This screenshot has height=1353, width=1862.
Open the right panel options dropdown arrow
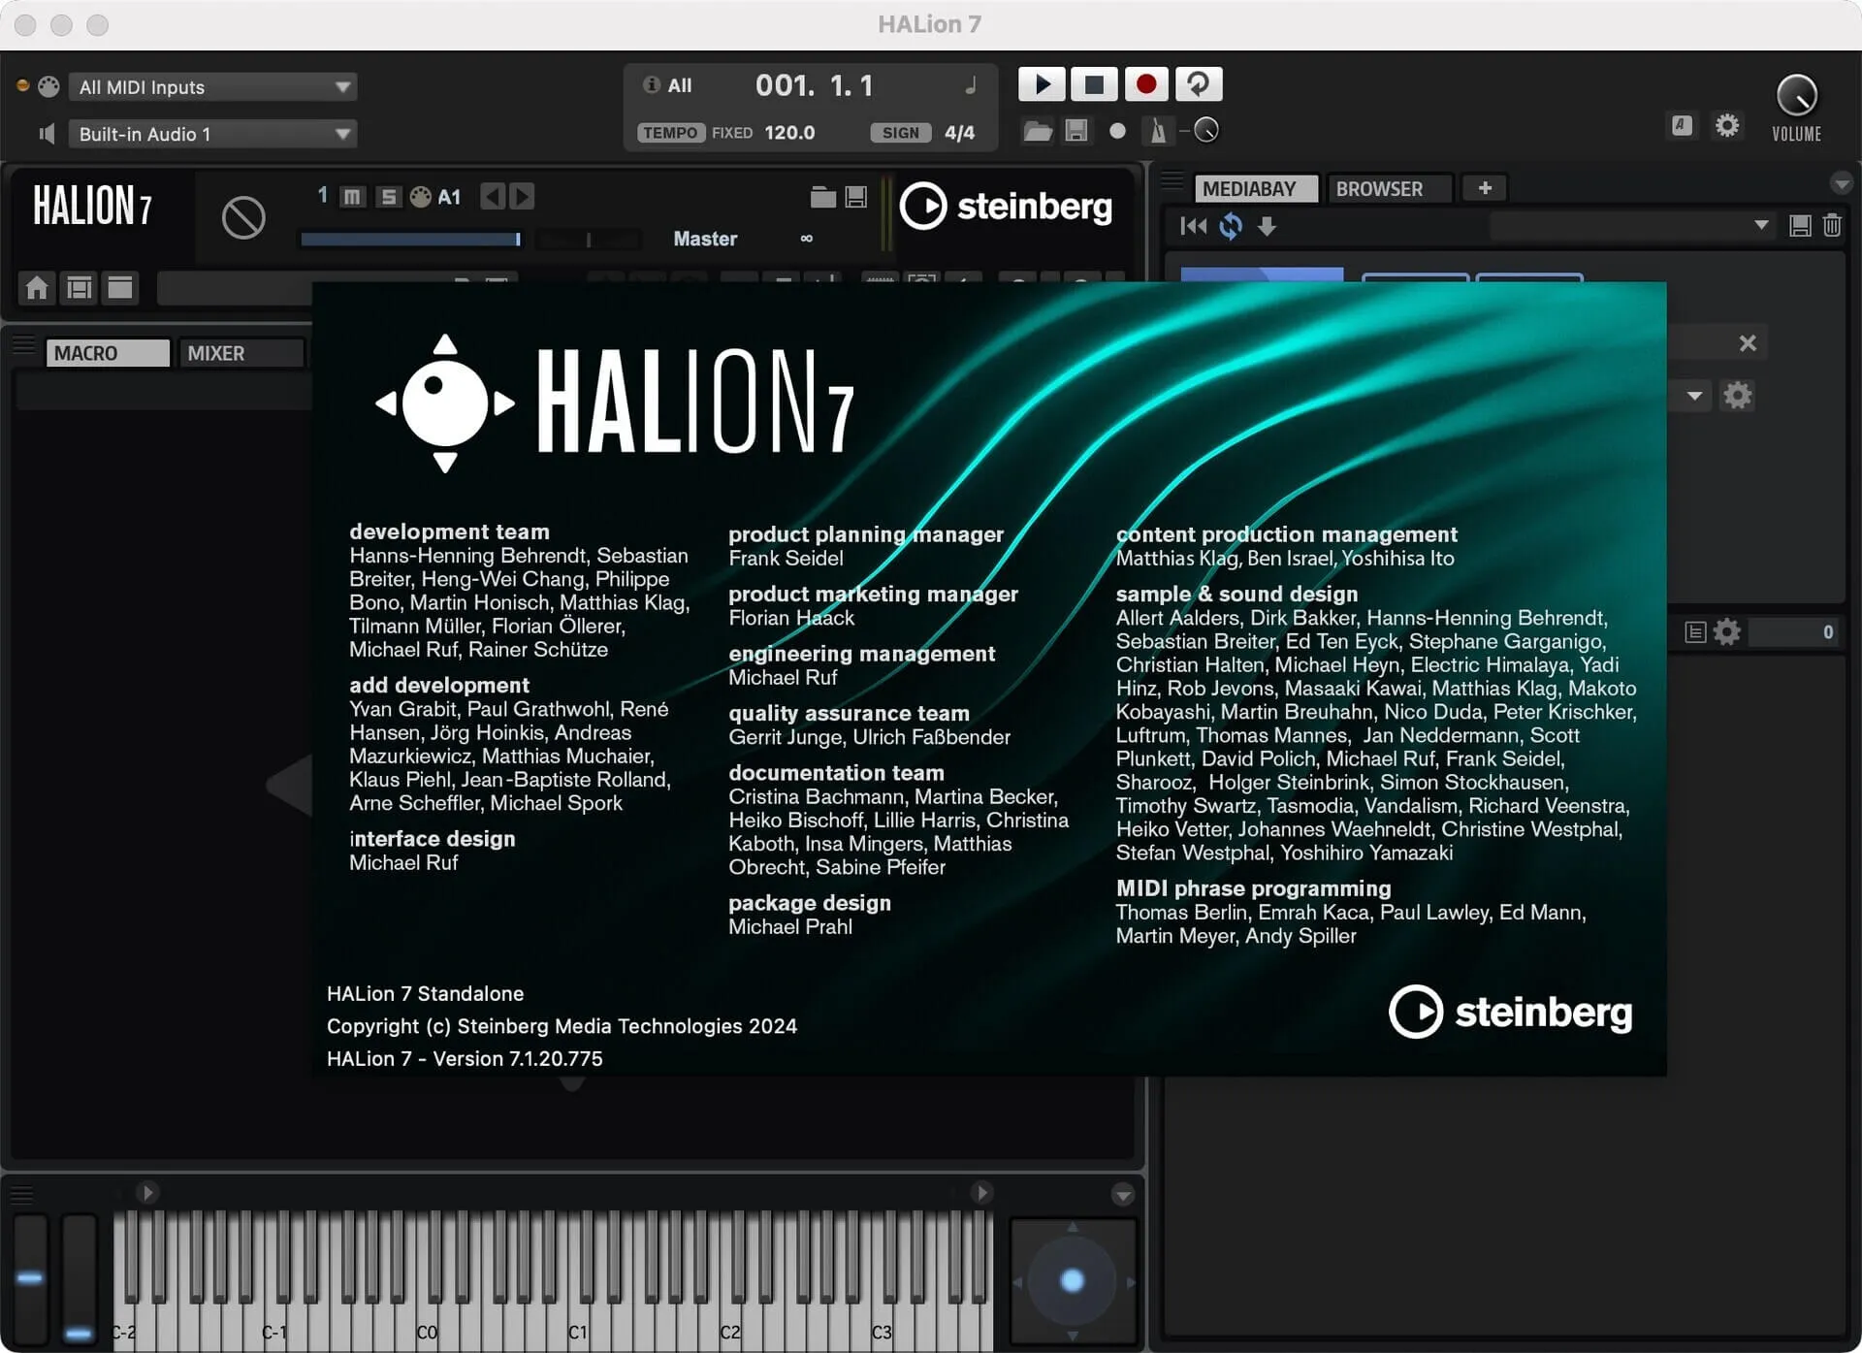(1841, 182)
